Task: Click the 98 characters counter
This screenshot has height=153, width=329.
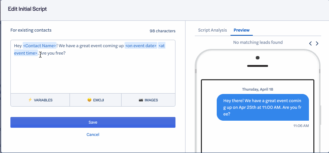Action: click(x=162, y=31)
